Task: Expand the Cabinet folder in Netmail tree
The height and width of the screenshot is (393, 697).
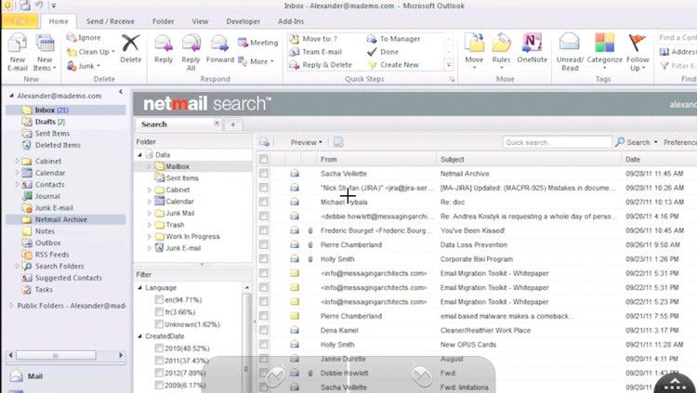Action: pyautogui.click(x=150, y=190)
